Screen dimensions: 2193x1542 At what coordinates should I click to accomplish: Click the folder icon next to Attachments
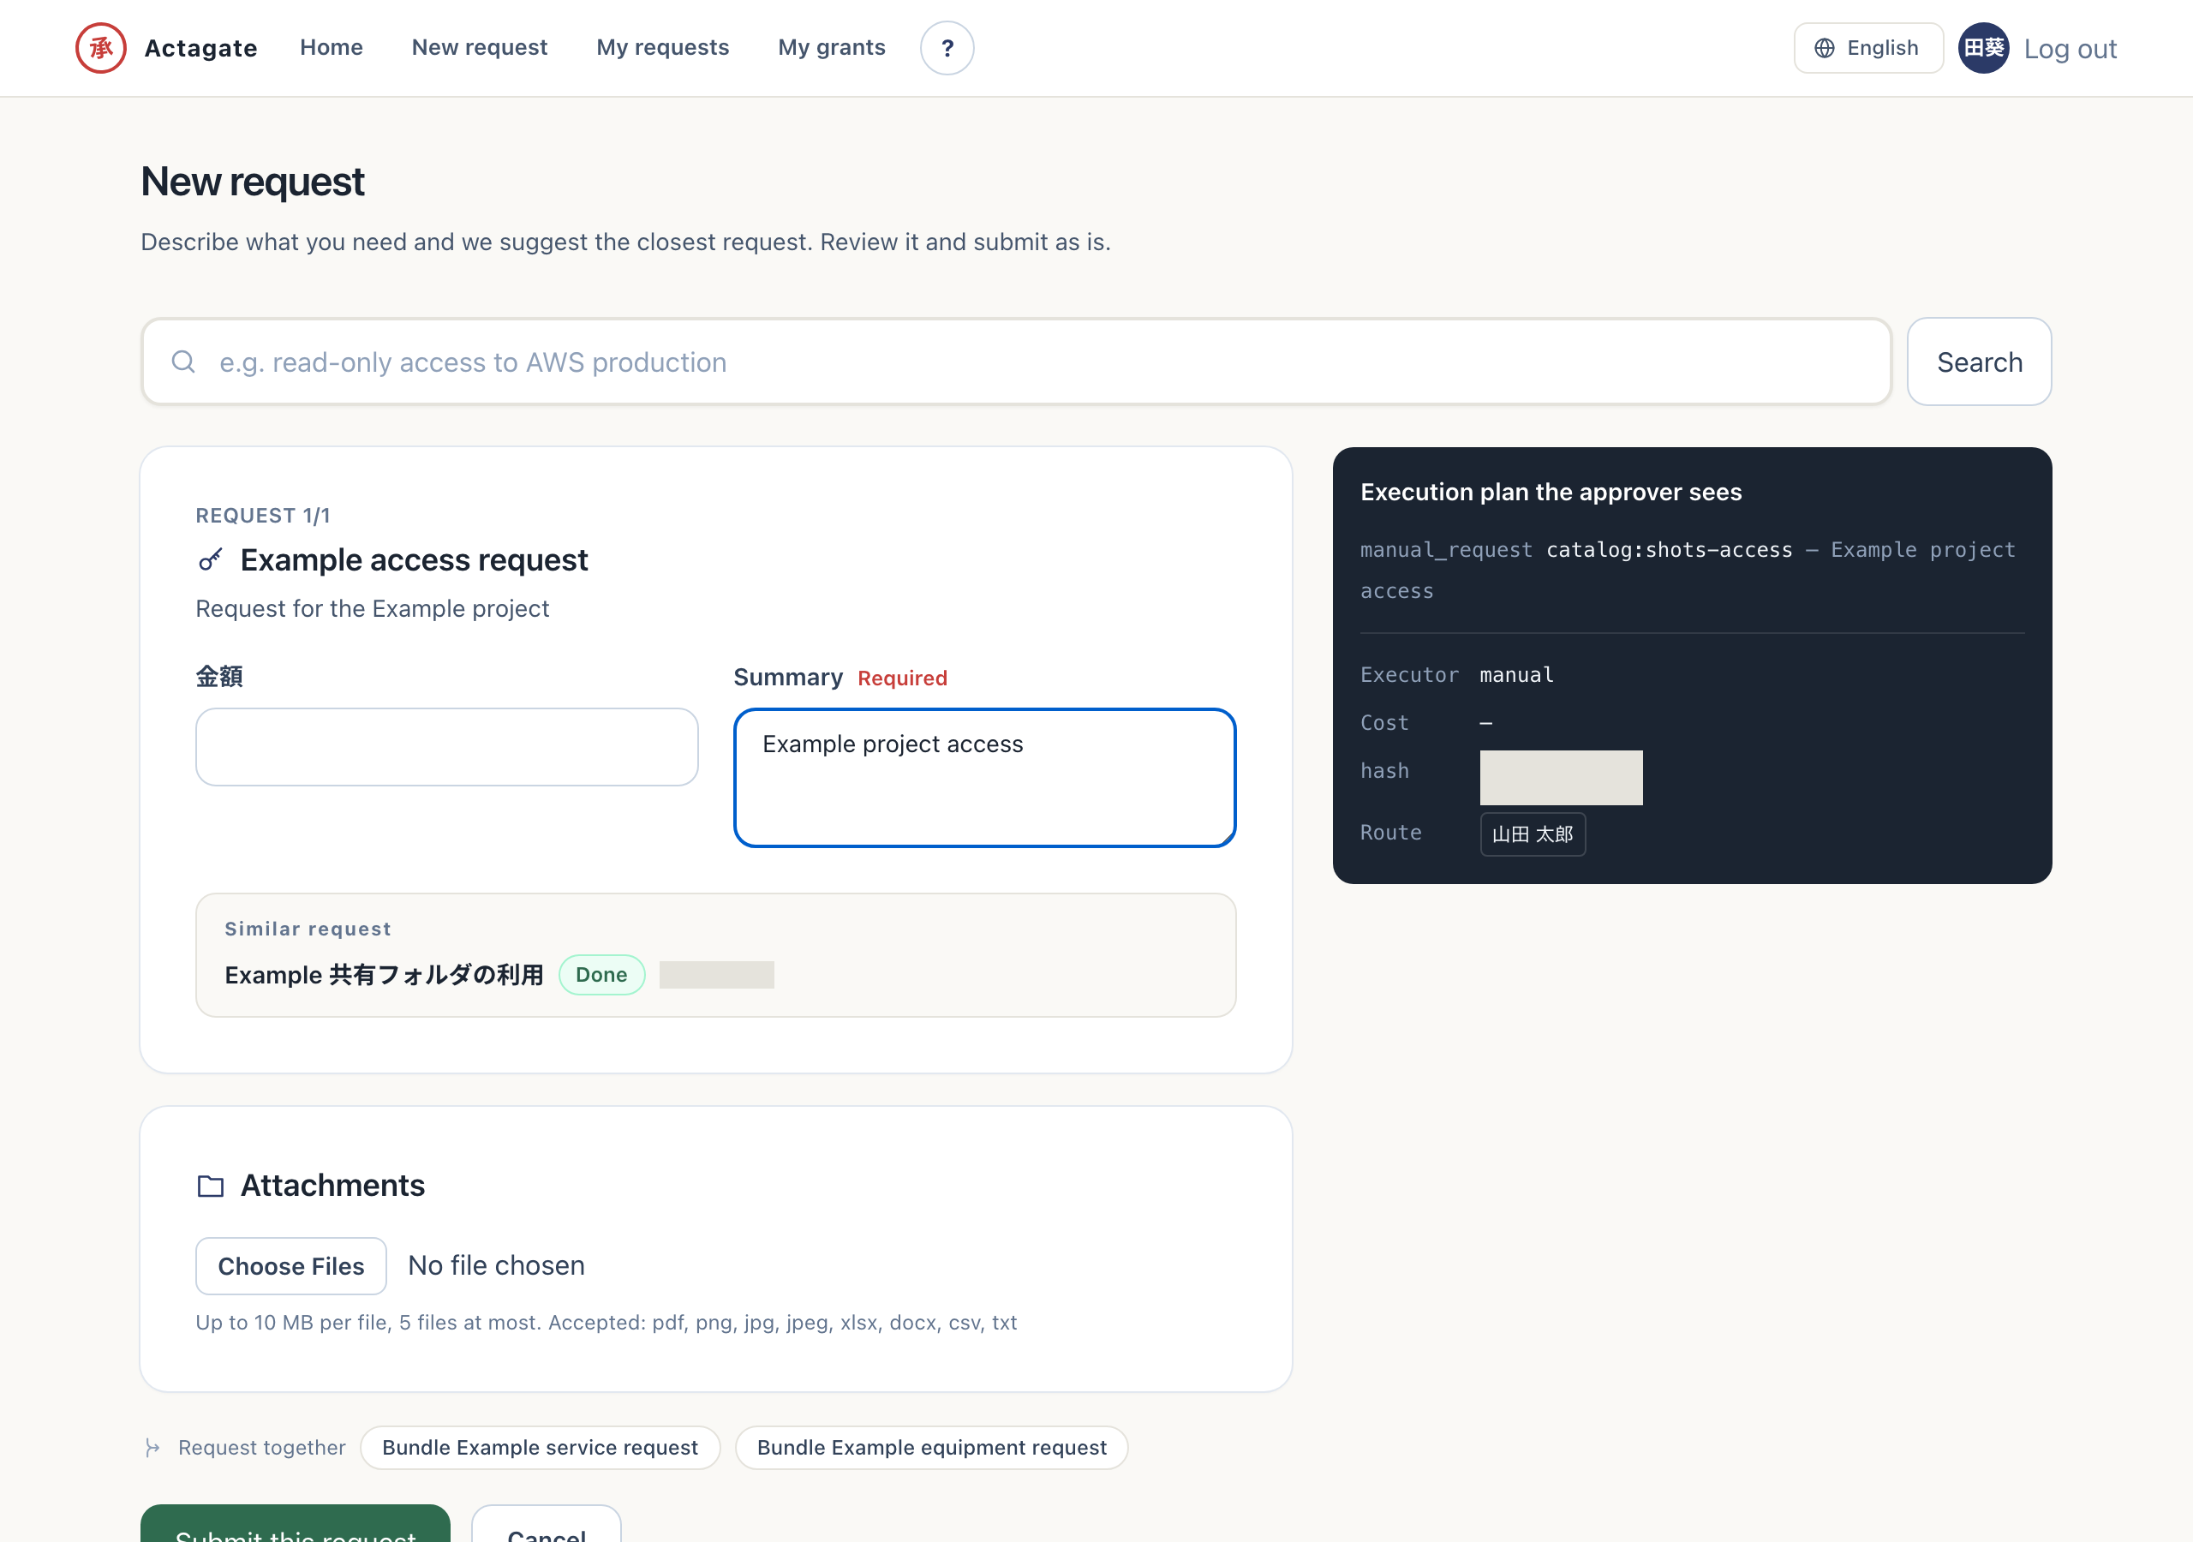click(x=210, y=1186)
